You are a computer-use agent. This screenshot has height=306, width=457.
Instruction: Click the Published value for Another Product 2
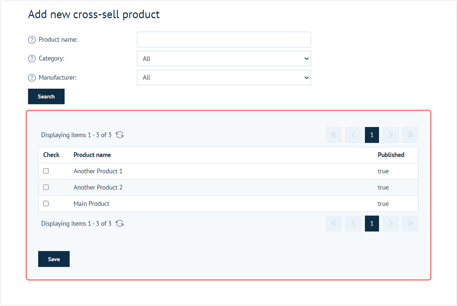383,187
